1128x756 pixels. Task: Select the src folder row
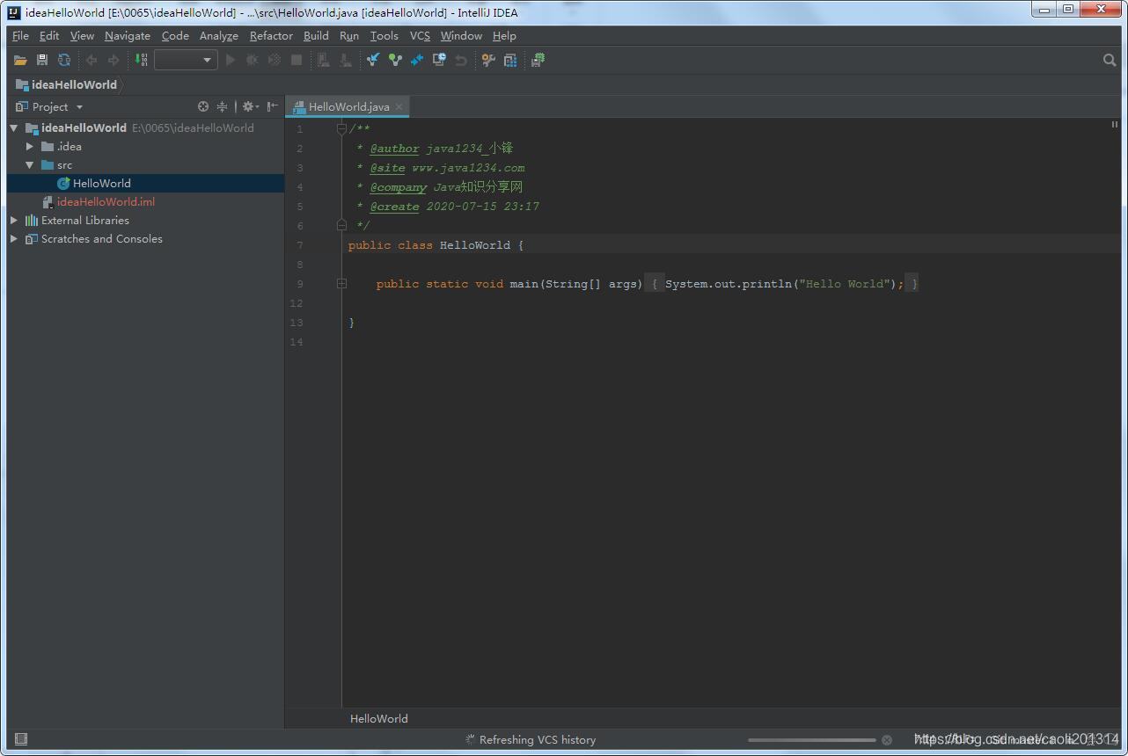click(x=145, y=165)
